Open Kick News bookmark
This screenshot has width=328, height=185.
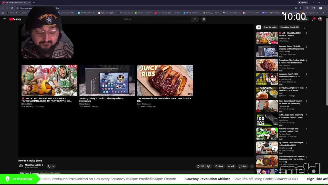click(x=144, y=13)
